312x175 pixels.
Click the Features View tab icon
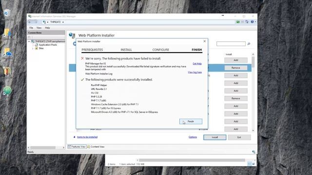[x=69, y=147]
